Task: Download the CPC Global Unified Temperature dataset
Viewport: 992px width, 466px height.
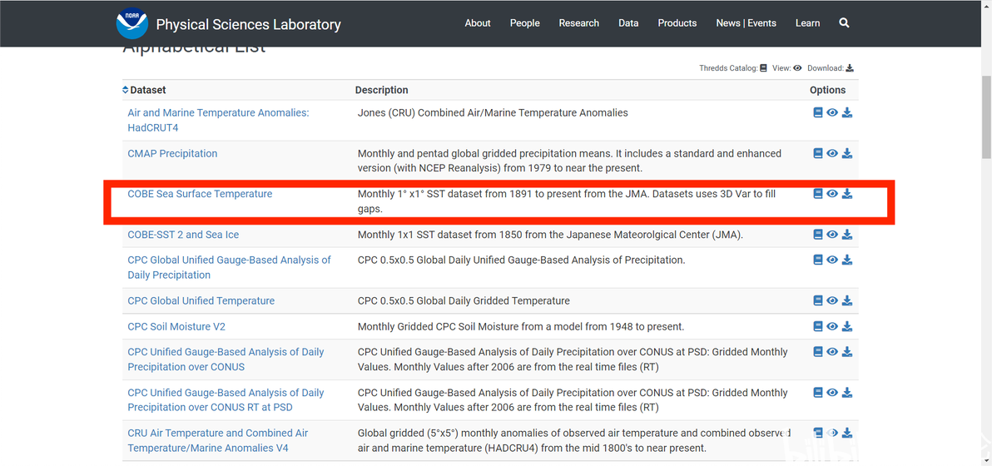Action: click(847, 300)
